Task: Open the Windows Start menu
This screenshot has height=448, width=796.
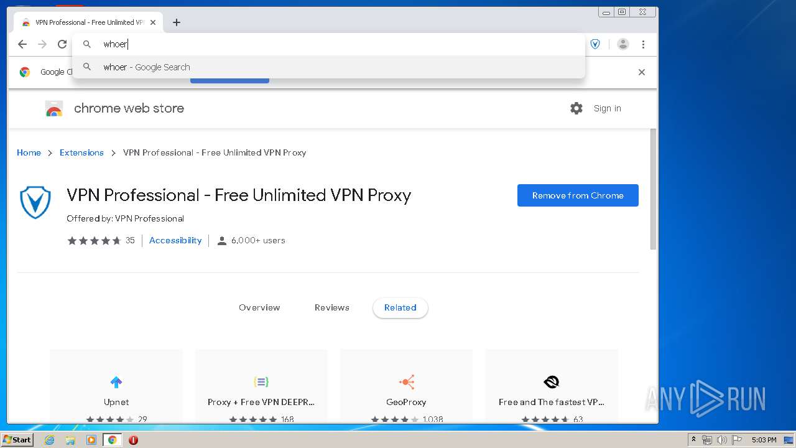Action: point(17,439)
